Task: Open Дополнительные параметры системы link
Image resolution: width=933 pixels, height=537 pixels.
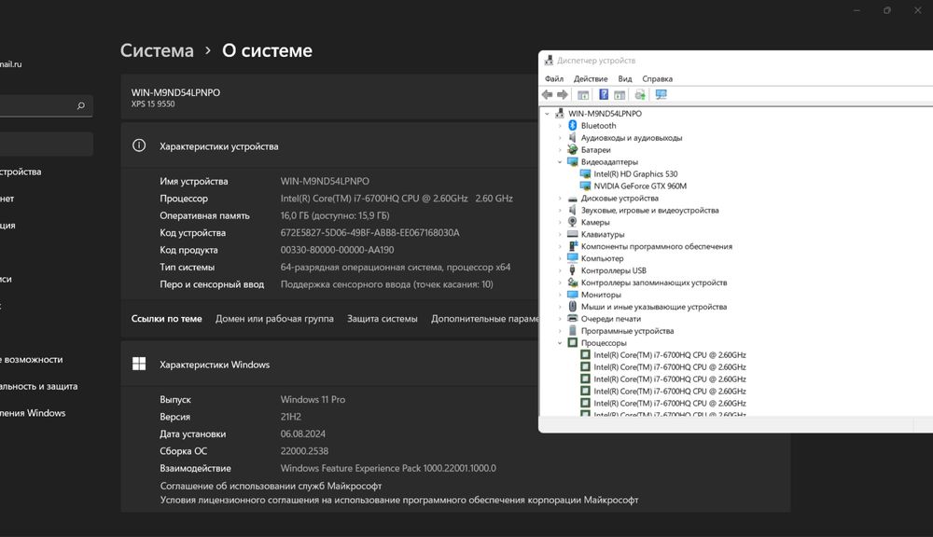Action: click(x=484, y=319)
